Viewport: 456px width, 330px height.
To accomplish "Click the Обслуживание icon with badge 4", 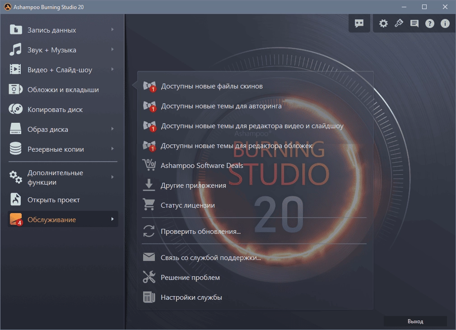I will [x=16, y=219].
